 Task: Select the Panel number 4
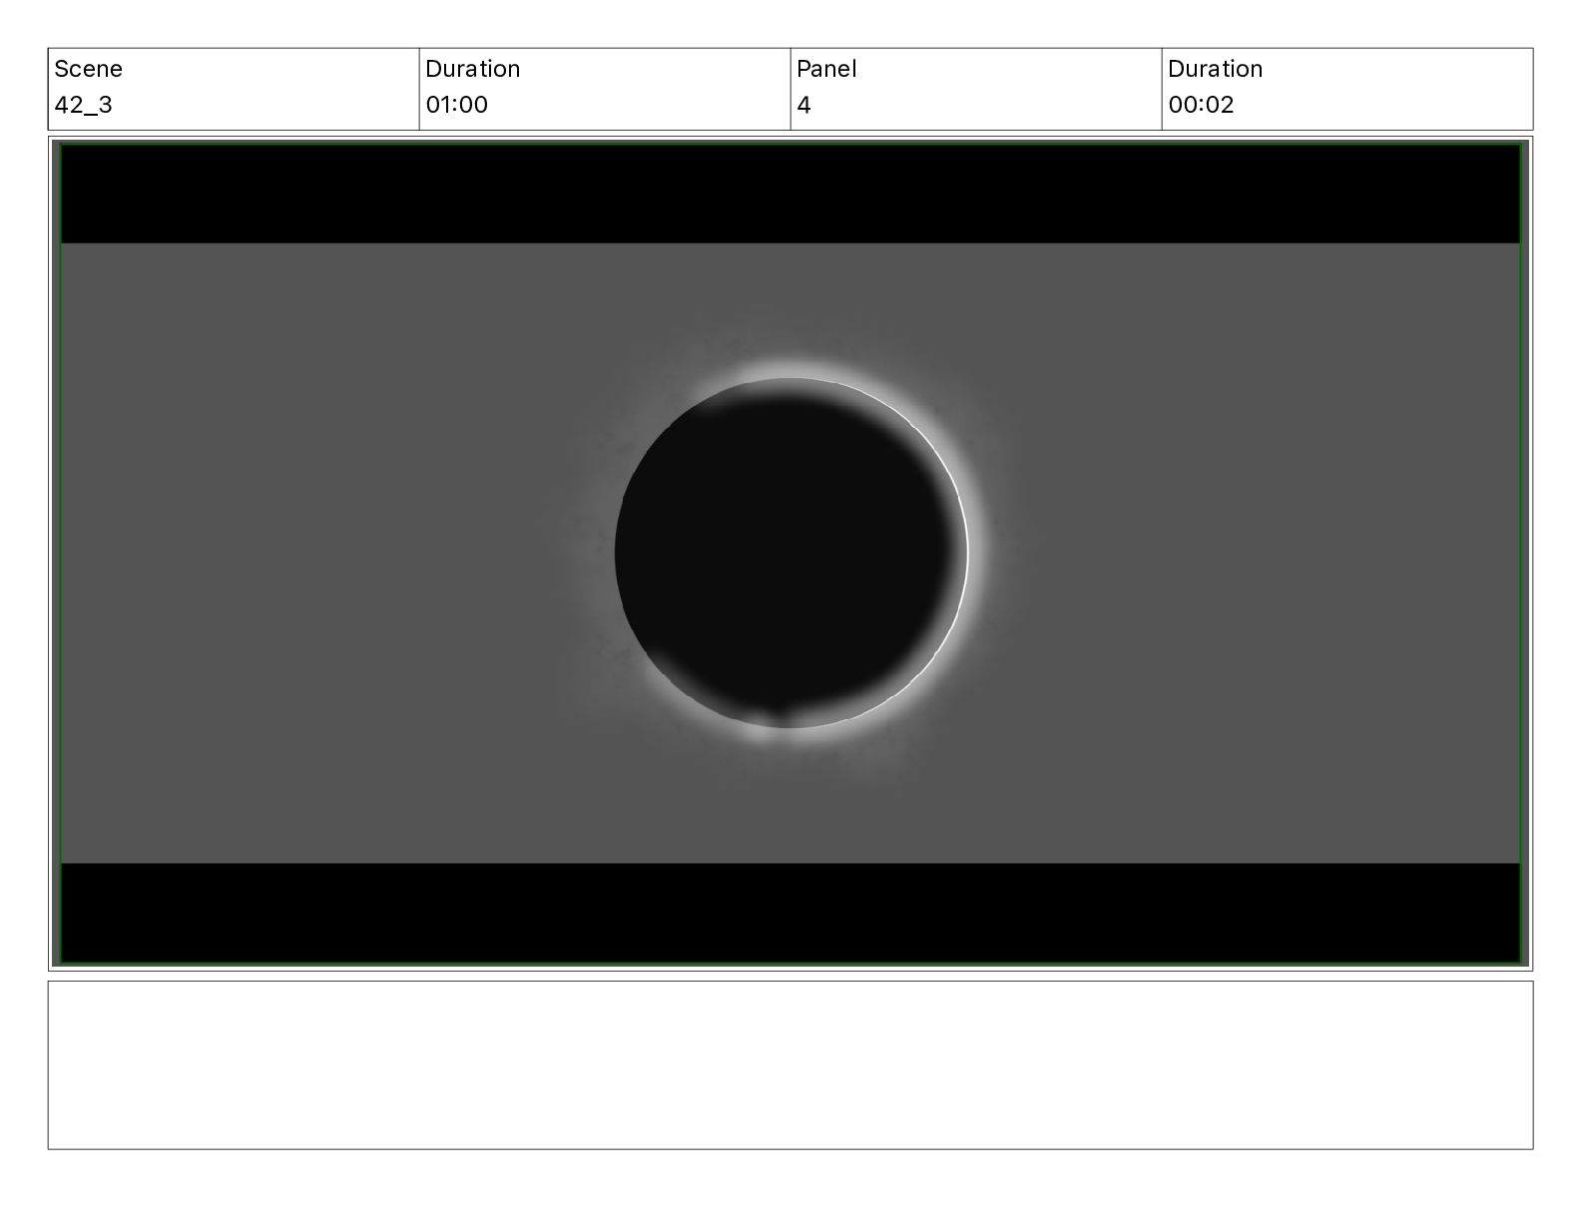803,105
